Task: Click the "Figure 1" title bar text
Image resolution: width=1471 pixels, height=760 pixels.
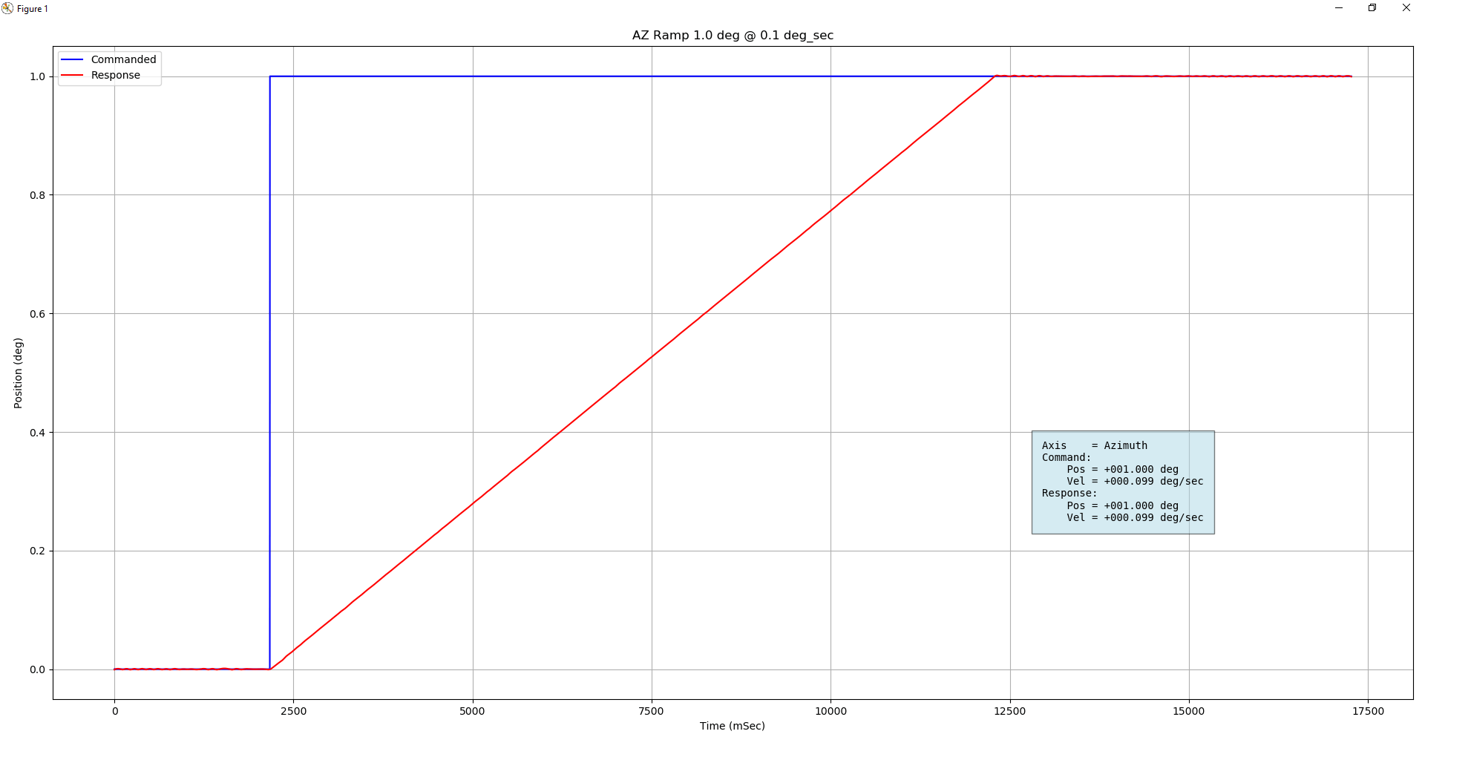Action: coord(33,9)
